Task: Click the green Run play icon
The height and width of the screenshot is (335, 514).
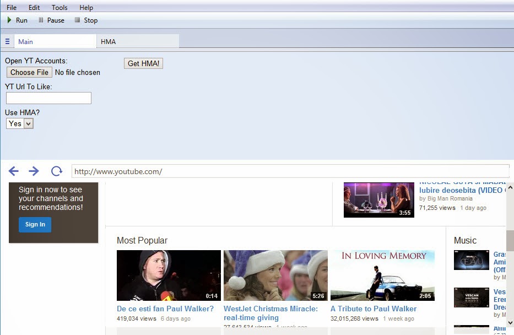Action: coord(9,20)
